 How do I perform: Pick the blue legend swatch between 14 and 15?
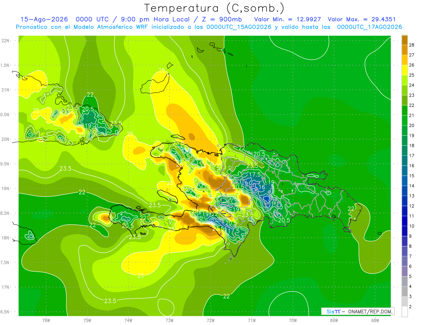[x=405, y=181]
